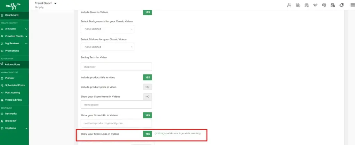Click the Post Activity pulse icon

[x=2, y=93]
